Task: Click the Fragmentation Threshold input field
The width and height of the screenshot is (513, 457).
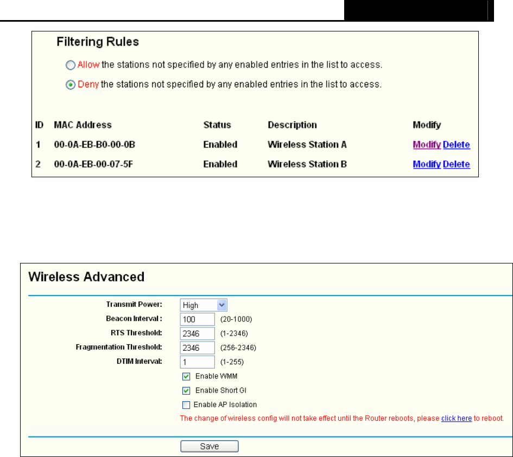Action: pyautogui.click(x=197, y=347)
